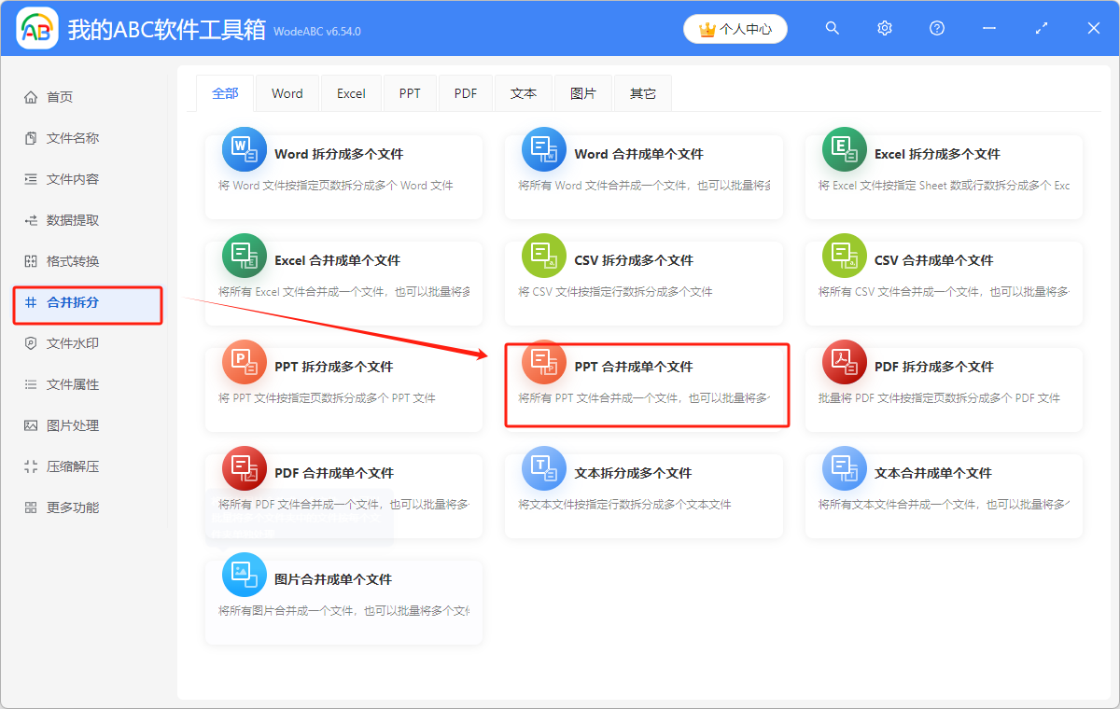This screenshot has height=709, width=1120.
Task: Open the Excel 拆分成多个文件 tool card
Action: tap(943, 173)
